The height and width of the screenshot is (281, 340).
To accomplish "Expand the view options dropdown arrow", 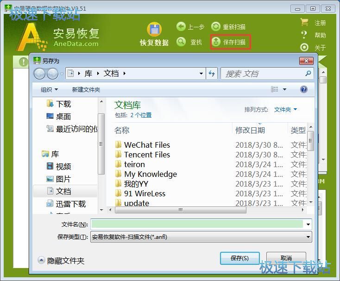I will point(284,89).
